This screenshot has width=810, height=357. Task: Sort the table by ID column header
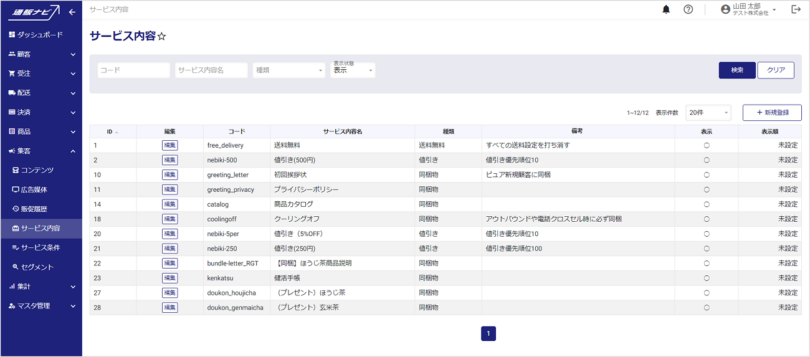click(112, 131)
